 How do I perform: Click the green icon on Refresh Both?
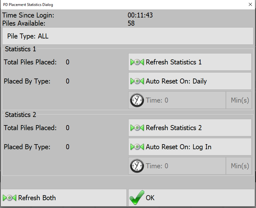click(x=9, y=198)
